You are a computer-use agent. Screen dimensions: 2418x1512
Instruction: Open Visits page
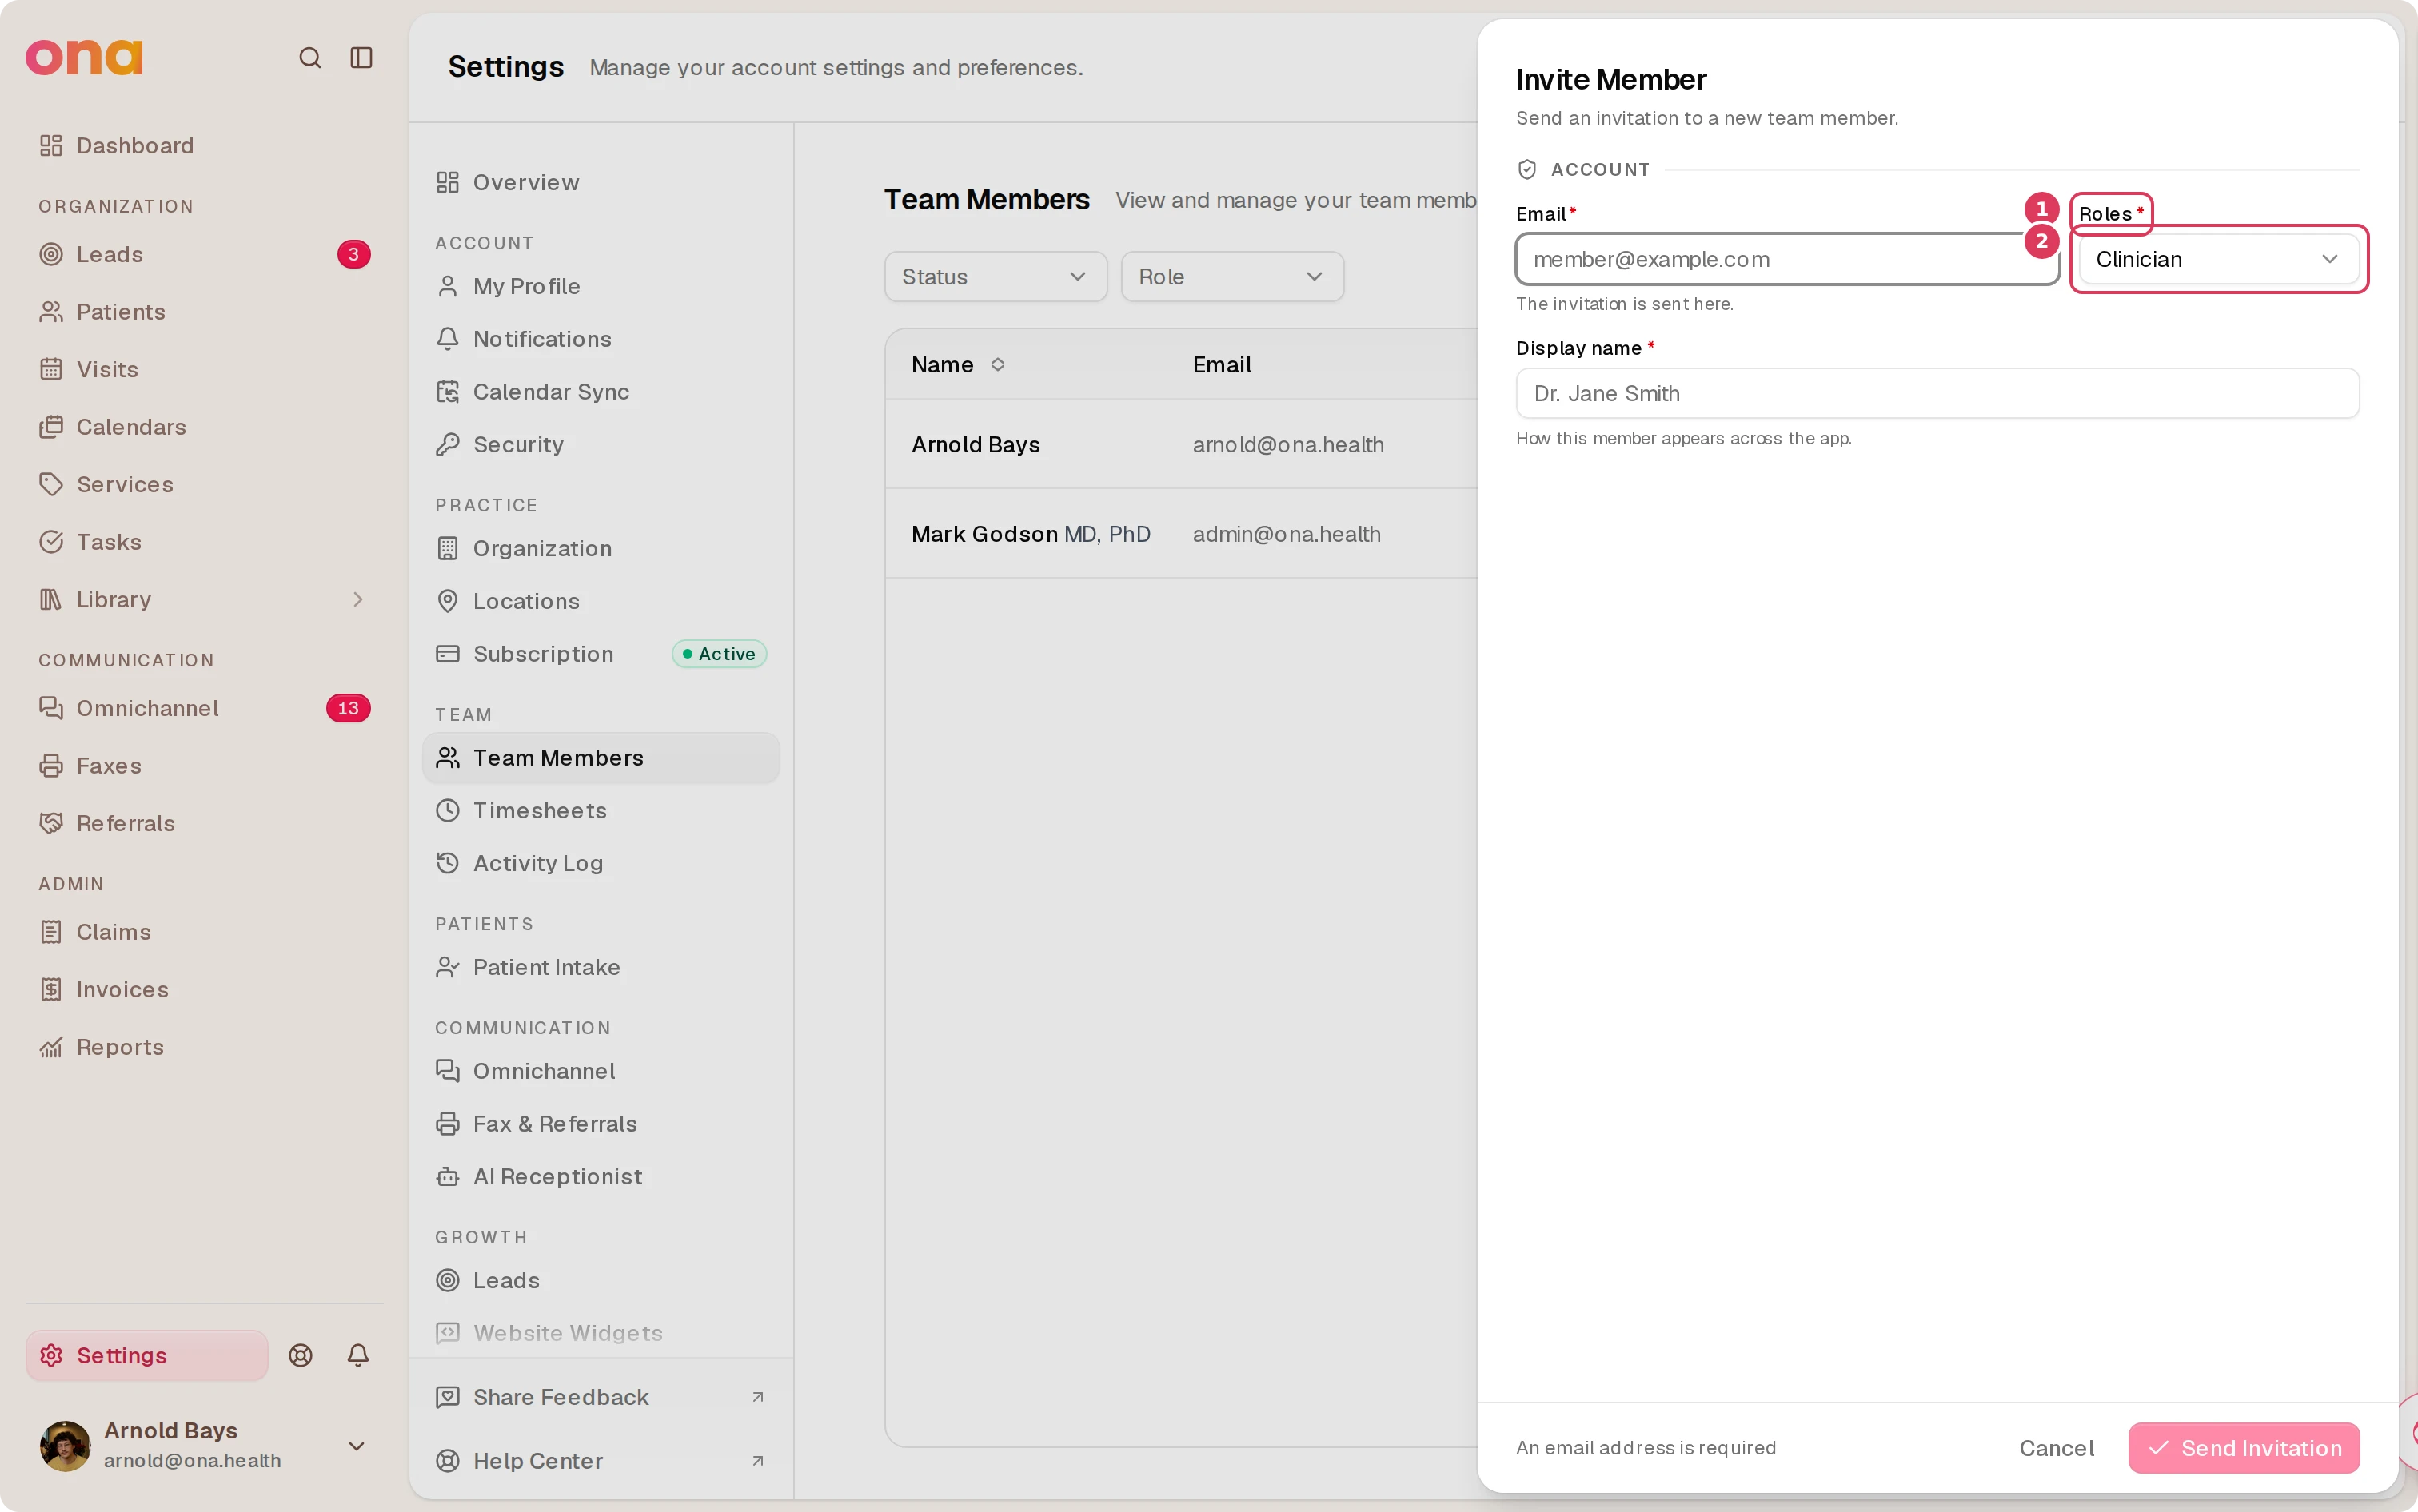coord(204,369)
